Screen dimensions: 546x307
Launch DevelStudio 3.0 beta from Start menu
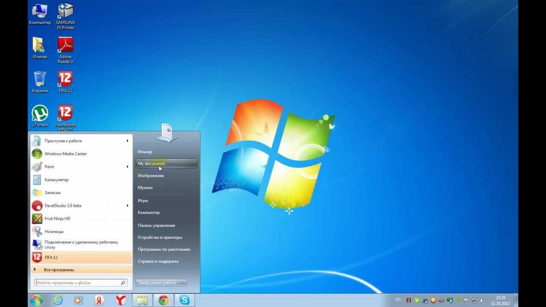pyautogui.click(x=81, y=206)
